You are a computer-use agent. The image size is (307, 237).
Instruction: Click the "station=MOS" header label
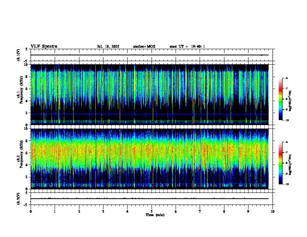[x=144, y=46]
